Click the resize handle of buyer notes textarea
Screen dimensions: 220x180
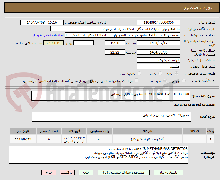(10, 162)
